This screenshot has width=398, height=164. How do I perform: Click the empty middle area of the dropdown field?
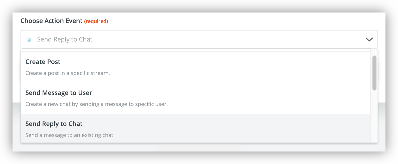[x=225, y=39]
